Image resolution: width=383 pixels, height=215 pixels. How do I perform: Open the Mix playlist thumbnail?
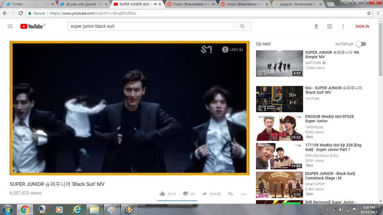(279, 99)
